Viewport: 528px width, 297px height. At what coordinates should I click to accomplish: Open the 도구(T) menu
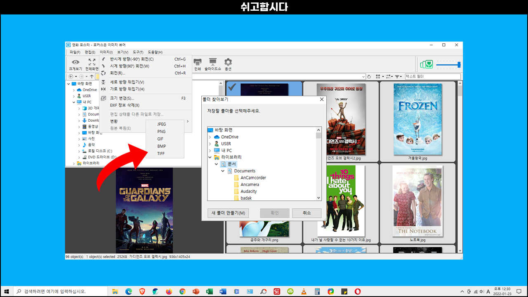click(138, 52)
